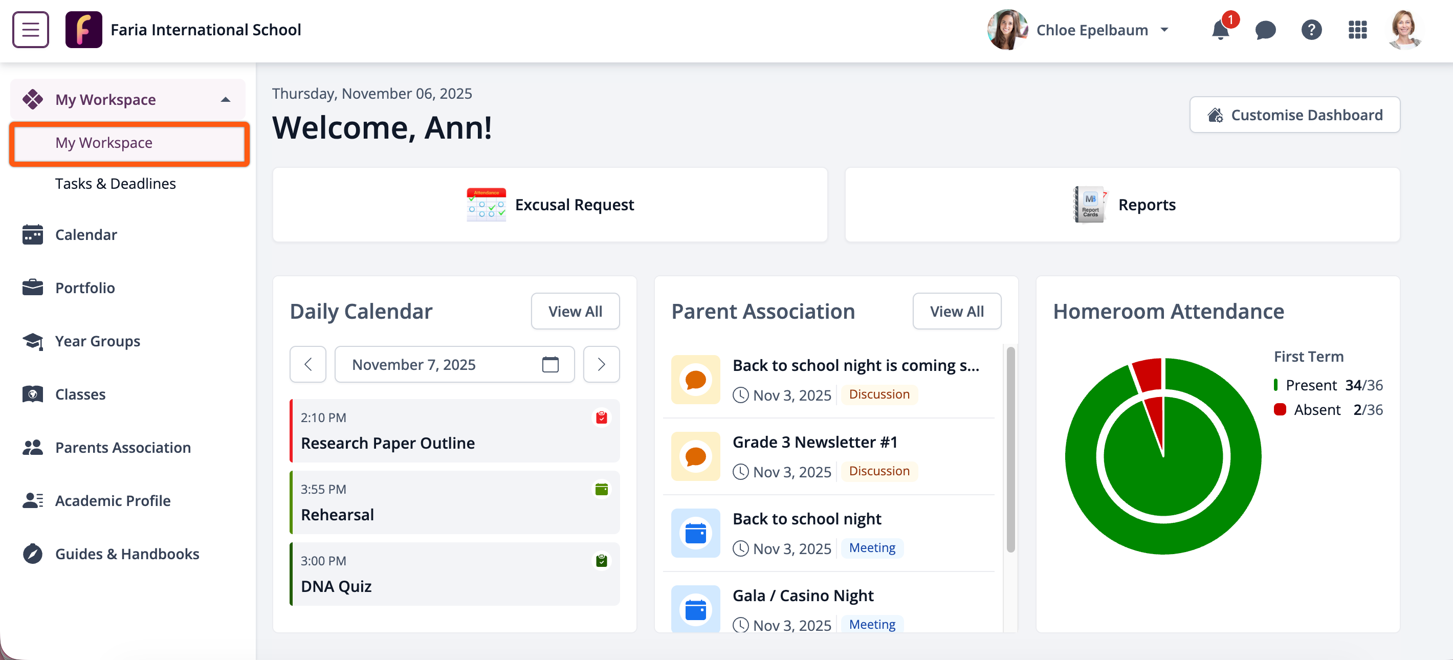Open the apps grid launcher icon
The height and width of the screenshot is (660, 1453).
(1357, 30)
